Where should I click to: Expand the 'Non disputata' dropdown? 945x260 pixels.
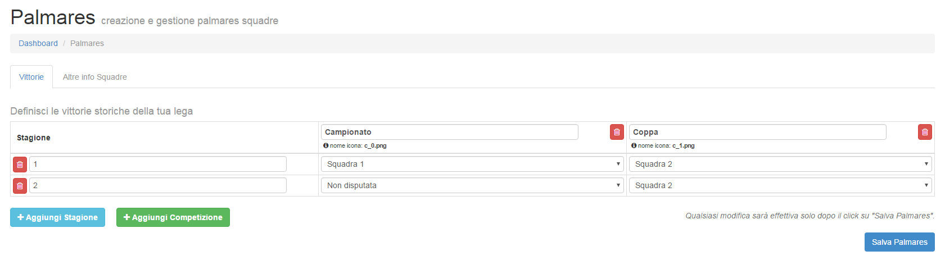pyautogui.click(x=472, y=185)
